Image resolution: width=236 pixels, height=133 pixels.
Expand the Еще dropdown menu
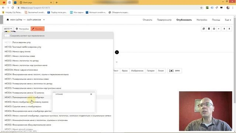228,20
